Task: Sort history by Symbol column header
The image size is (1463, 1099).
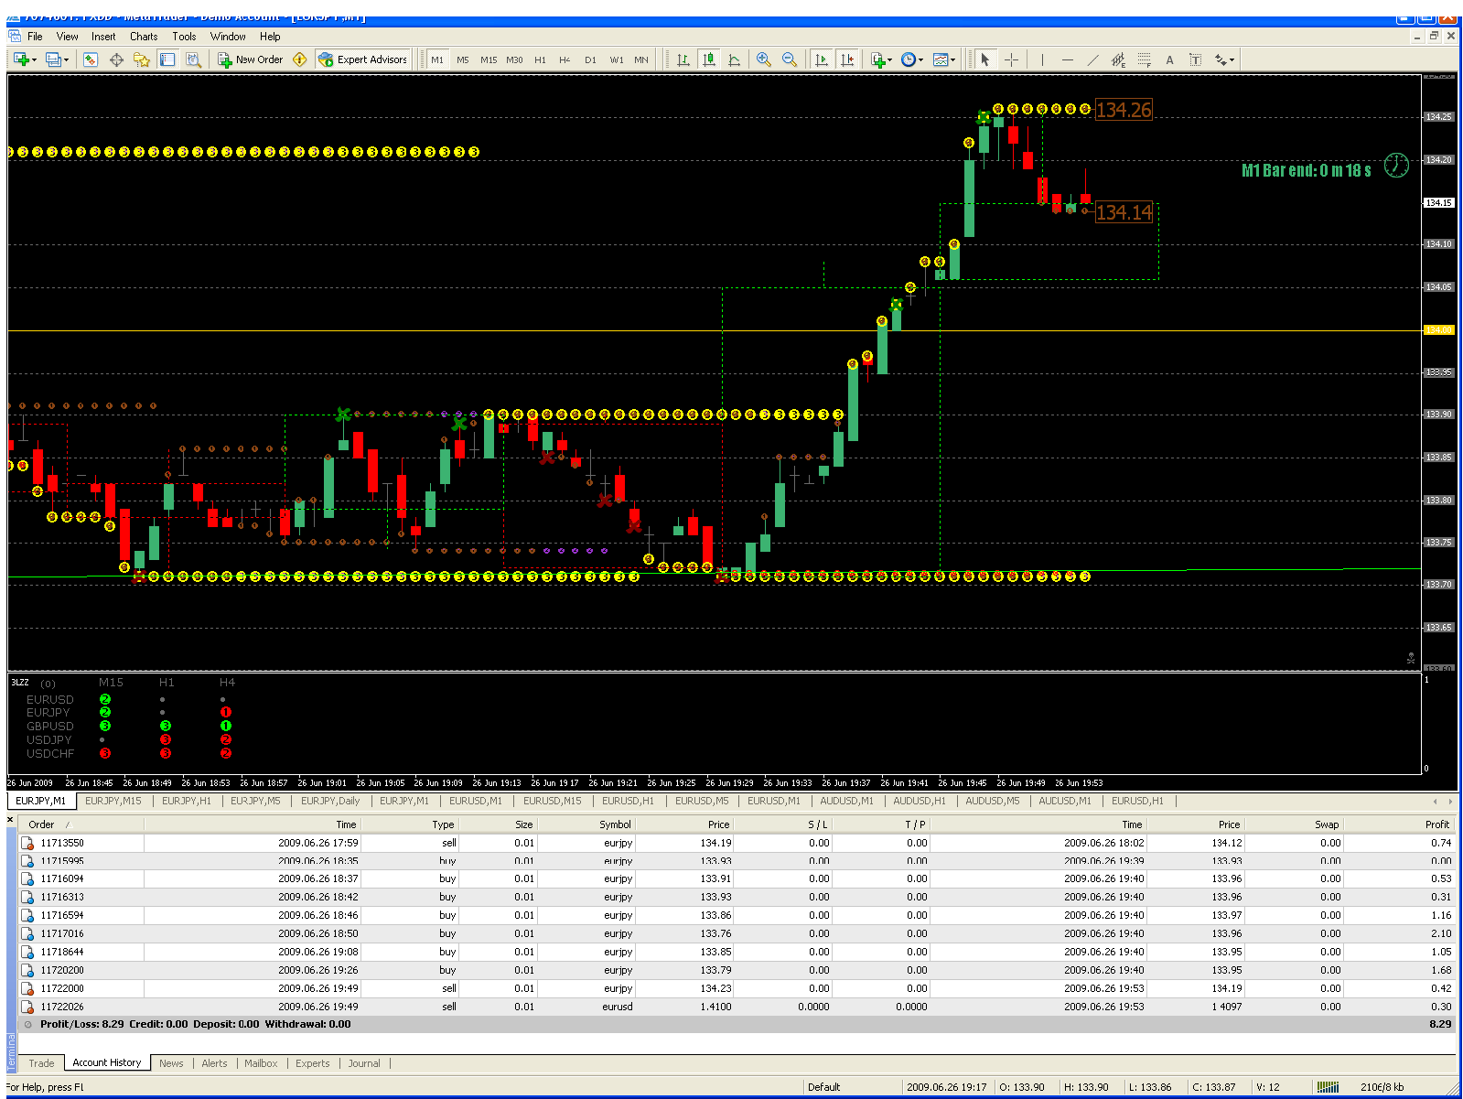Action: click(x=615, y=824)
